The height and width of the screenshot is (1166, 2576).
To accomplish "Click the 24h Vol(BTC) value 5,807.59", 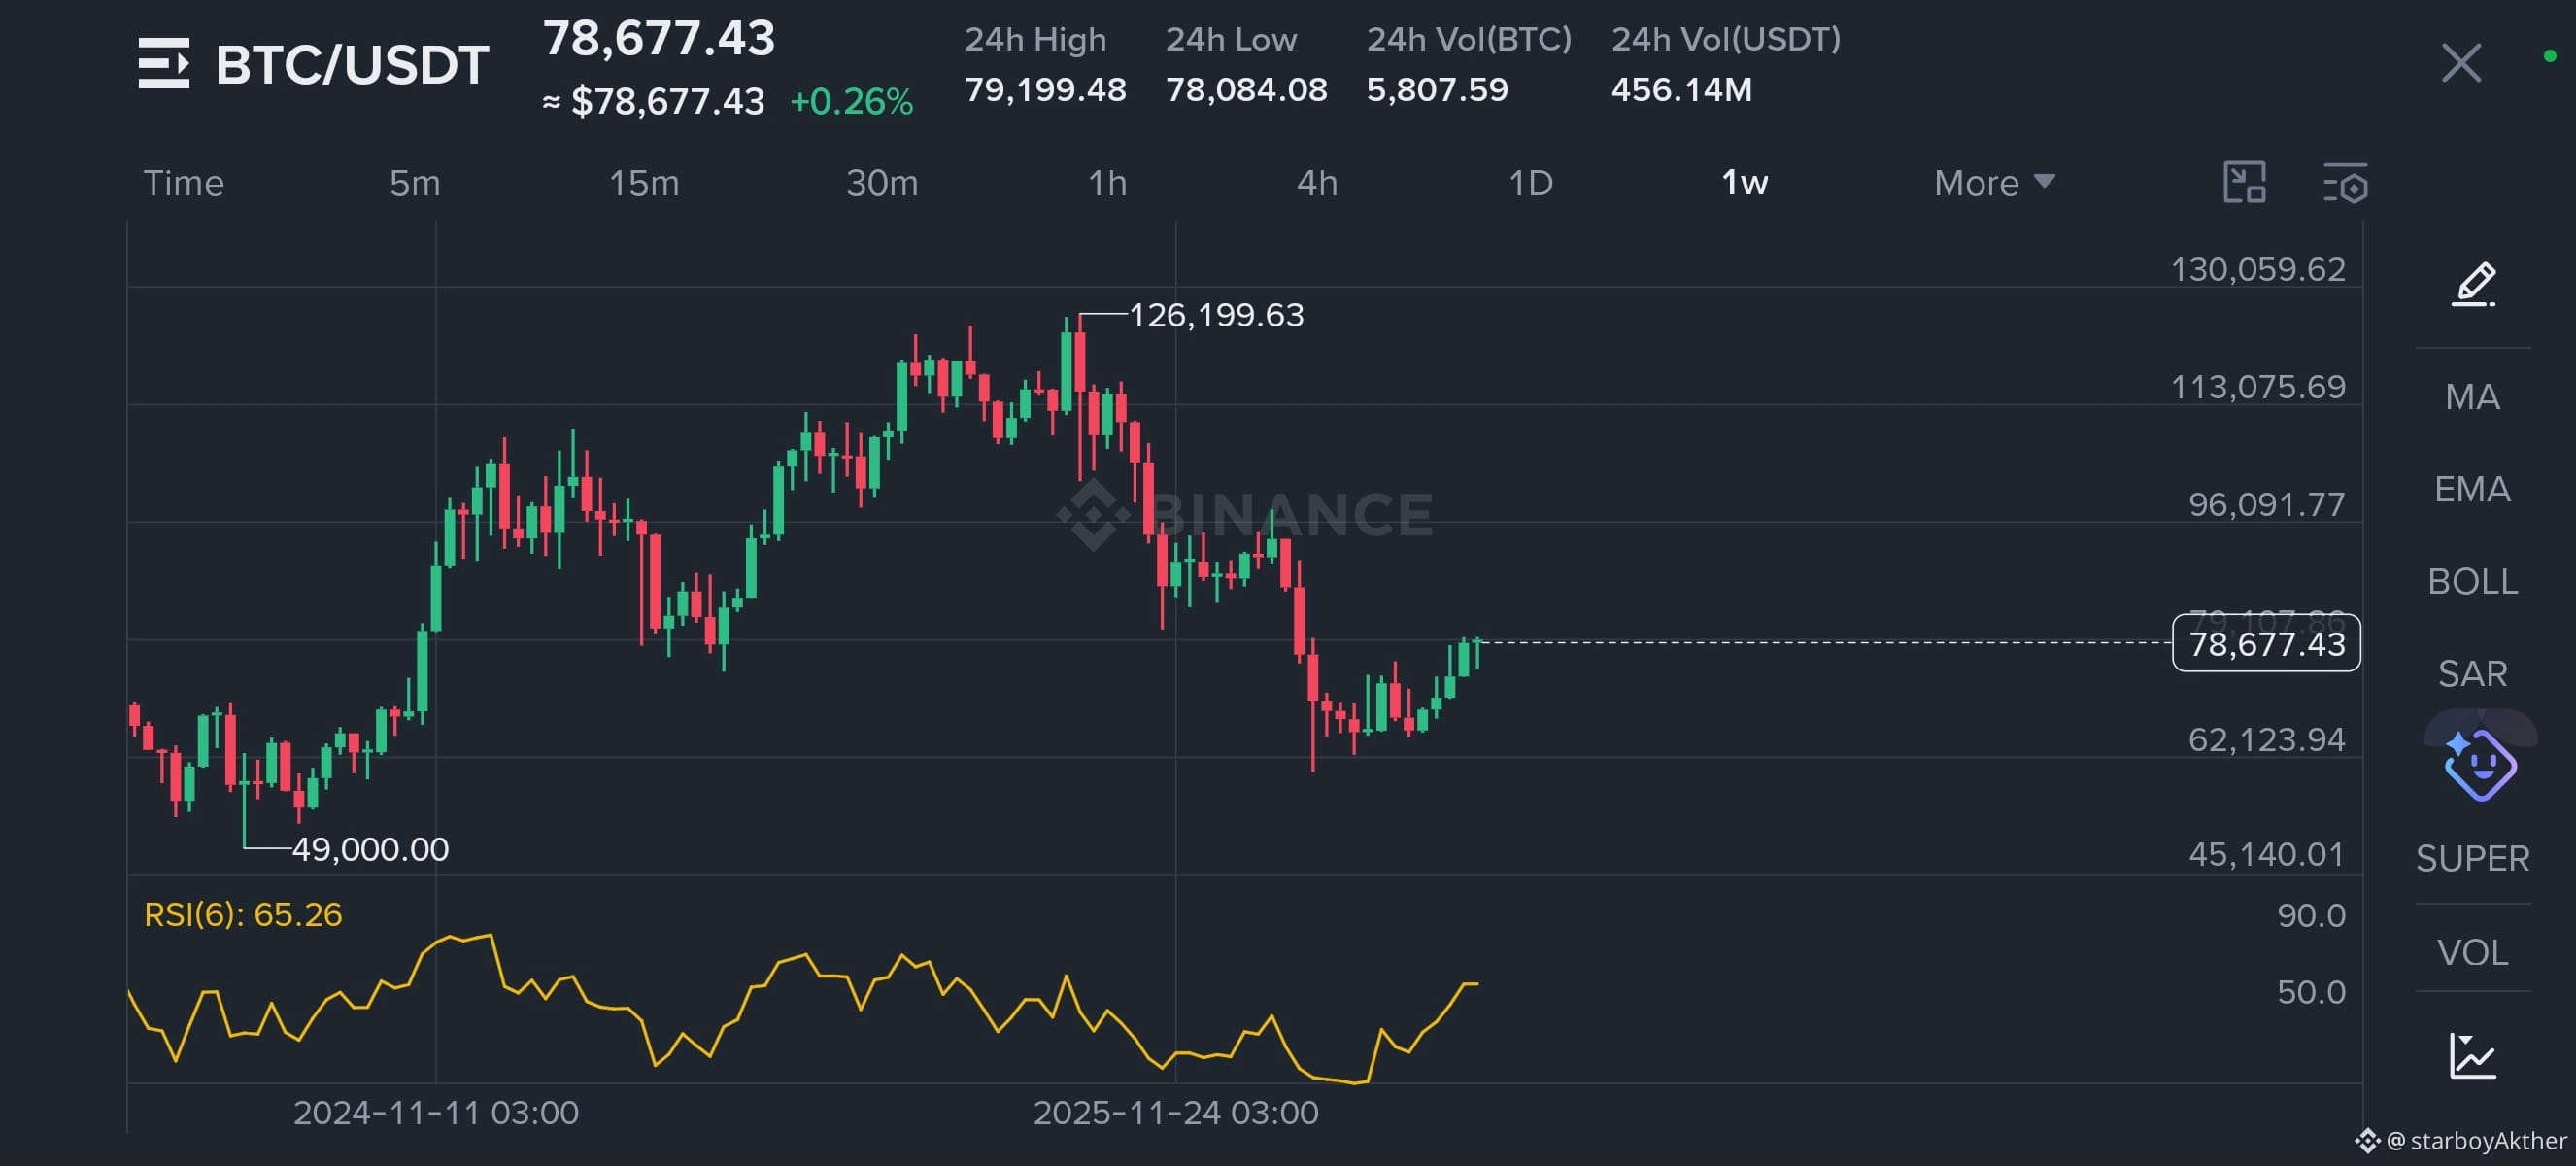I will (1437, 90).
